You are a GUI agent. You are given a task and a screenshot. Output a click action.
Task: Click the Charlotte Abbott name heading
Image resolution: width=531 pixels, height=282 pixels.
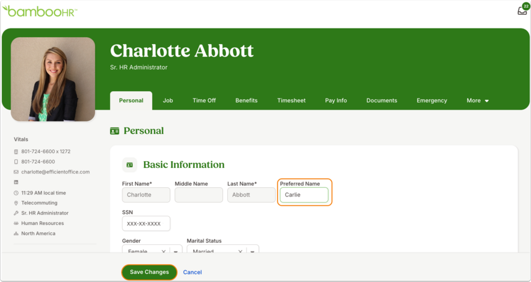[x=182, y=51]
